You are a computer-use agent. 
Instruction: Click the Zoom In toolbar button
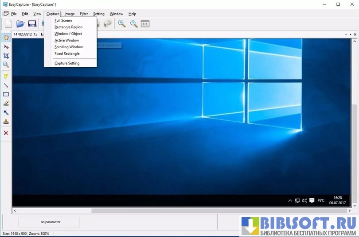122,24
